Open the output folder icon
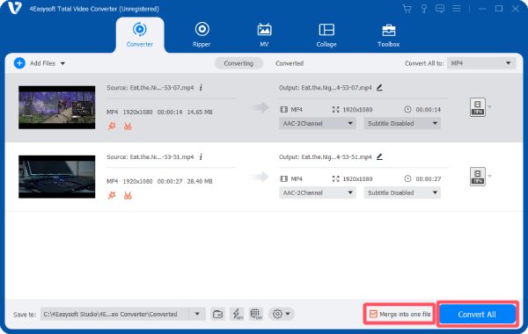This screenshot has height=334, width=528. 218,314
